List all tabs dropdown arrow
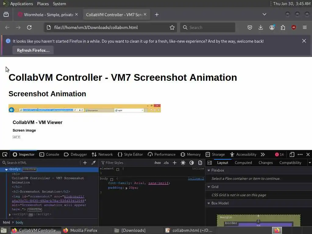The height and width of the screenshot is (234, 312). (x=264, y=14)
